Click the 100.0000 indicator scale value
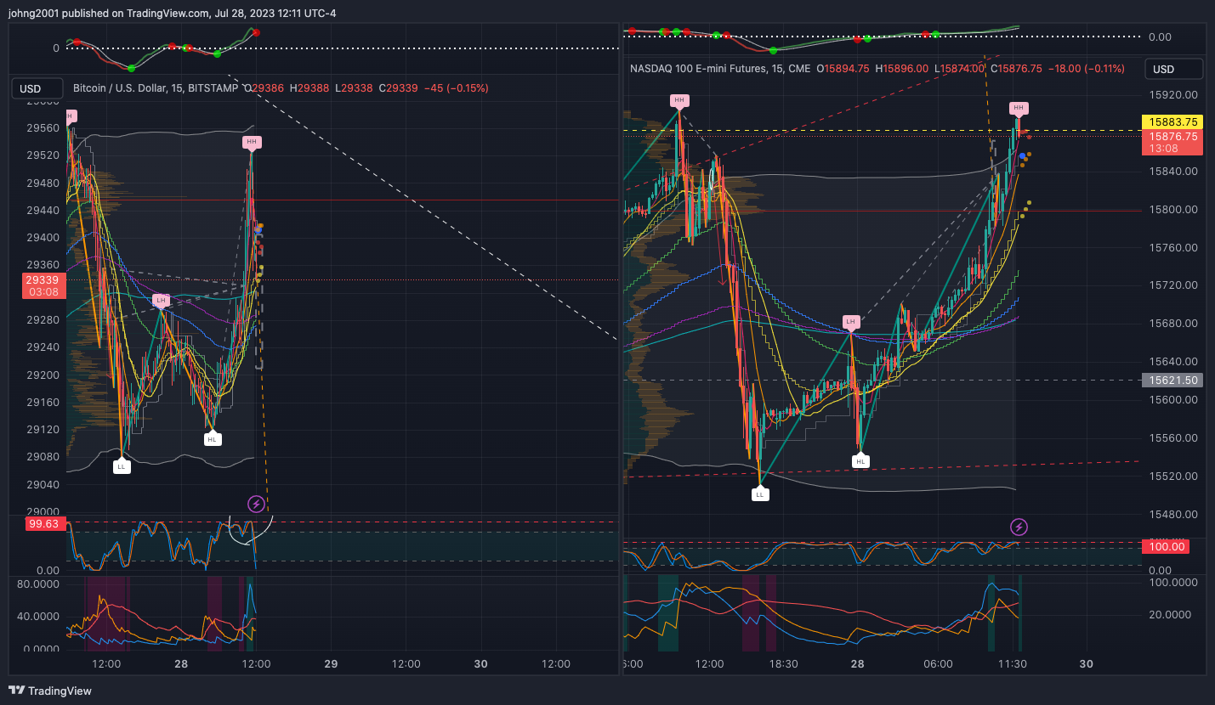 tap(1173, 583)
